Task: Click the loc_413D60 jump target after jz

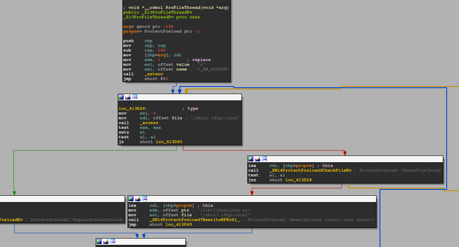Action: 169,142
